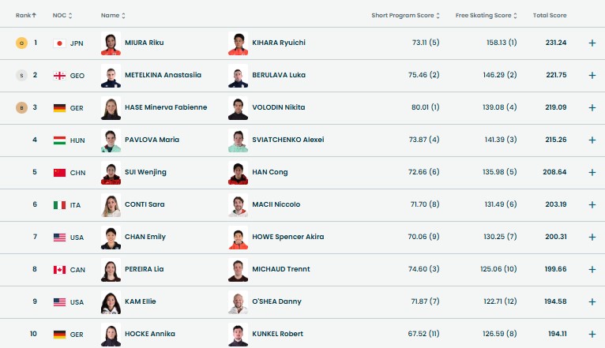
Task: Click KIHARA Ryuichi's profile photo
Action: (238, 43)
